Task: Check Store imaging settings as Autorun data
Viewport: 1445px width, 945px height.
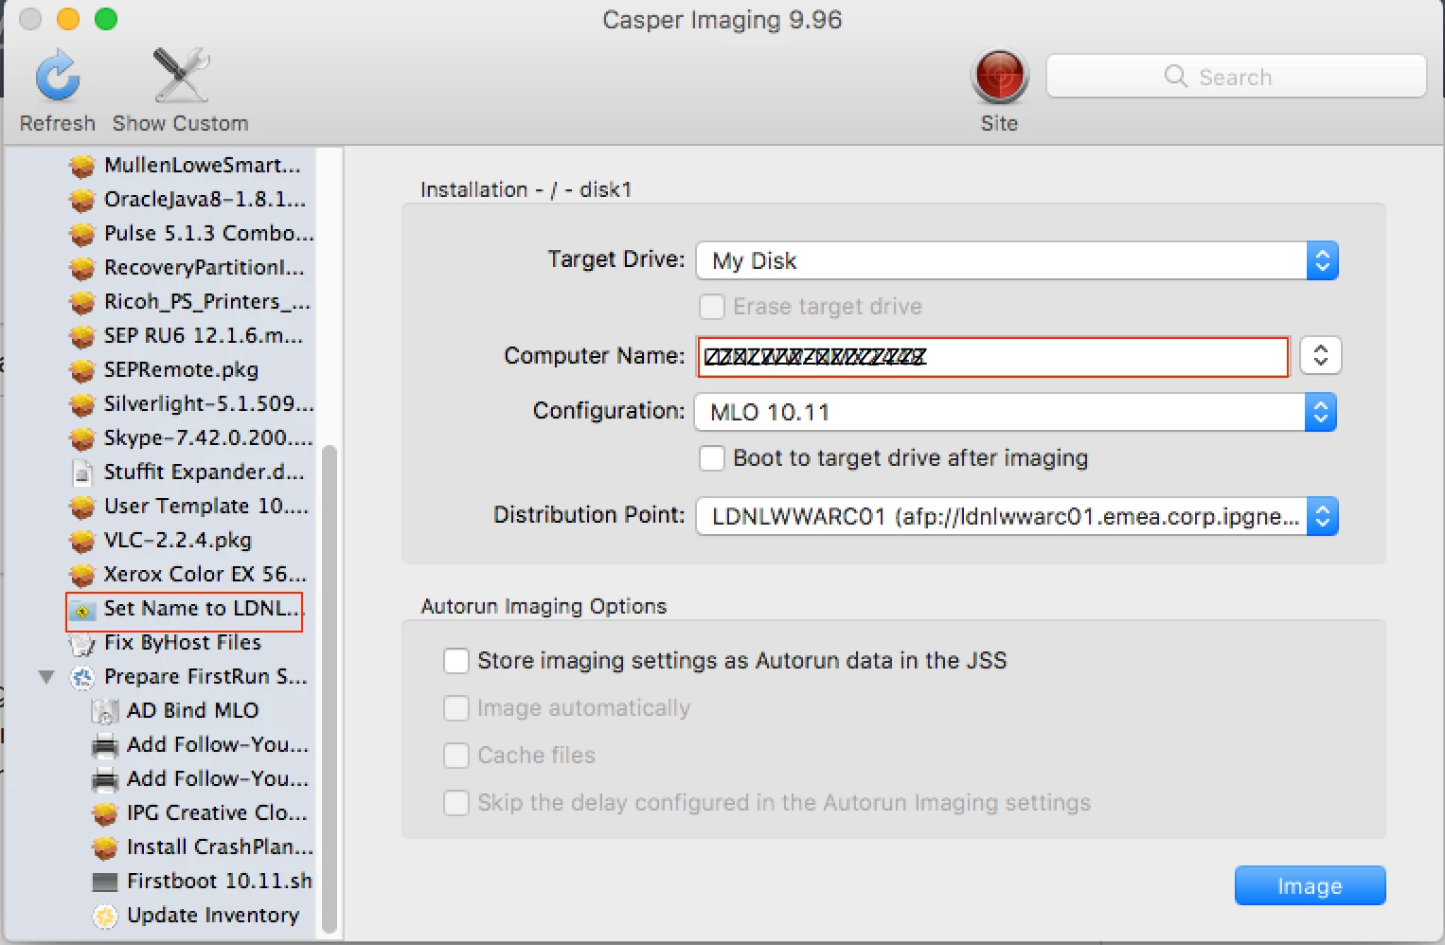Action: point(456,661)
